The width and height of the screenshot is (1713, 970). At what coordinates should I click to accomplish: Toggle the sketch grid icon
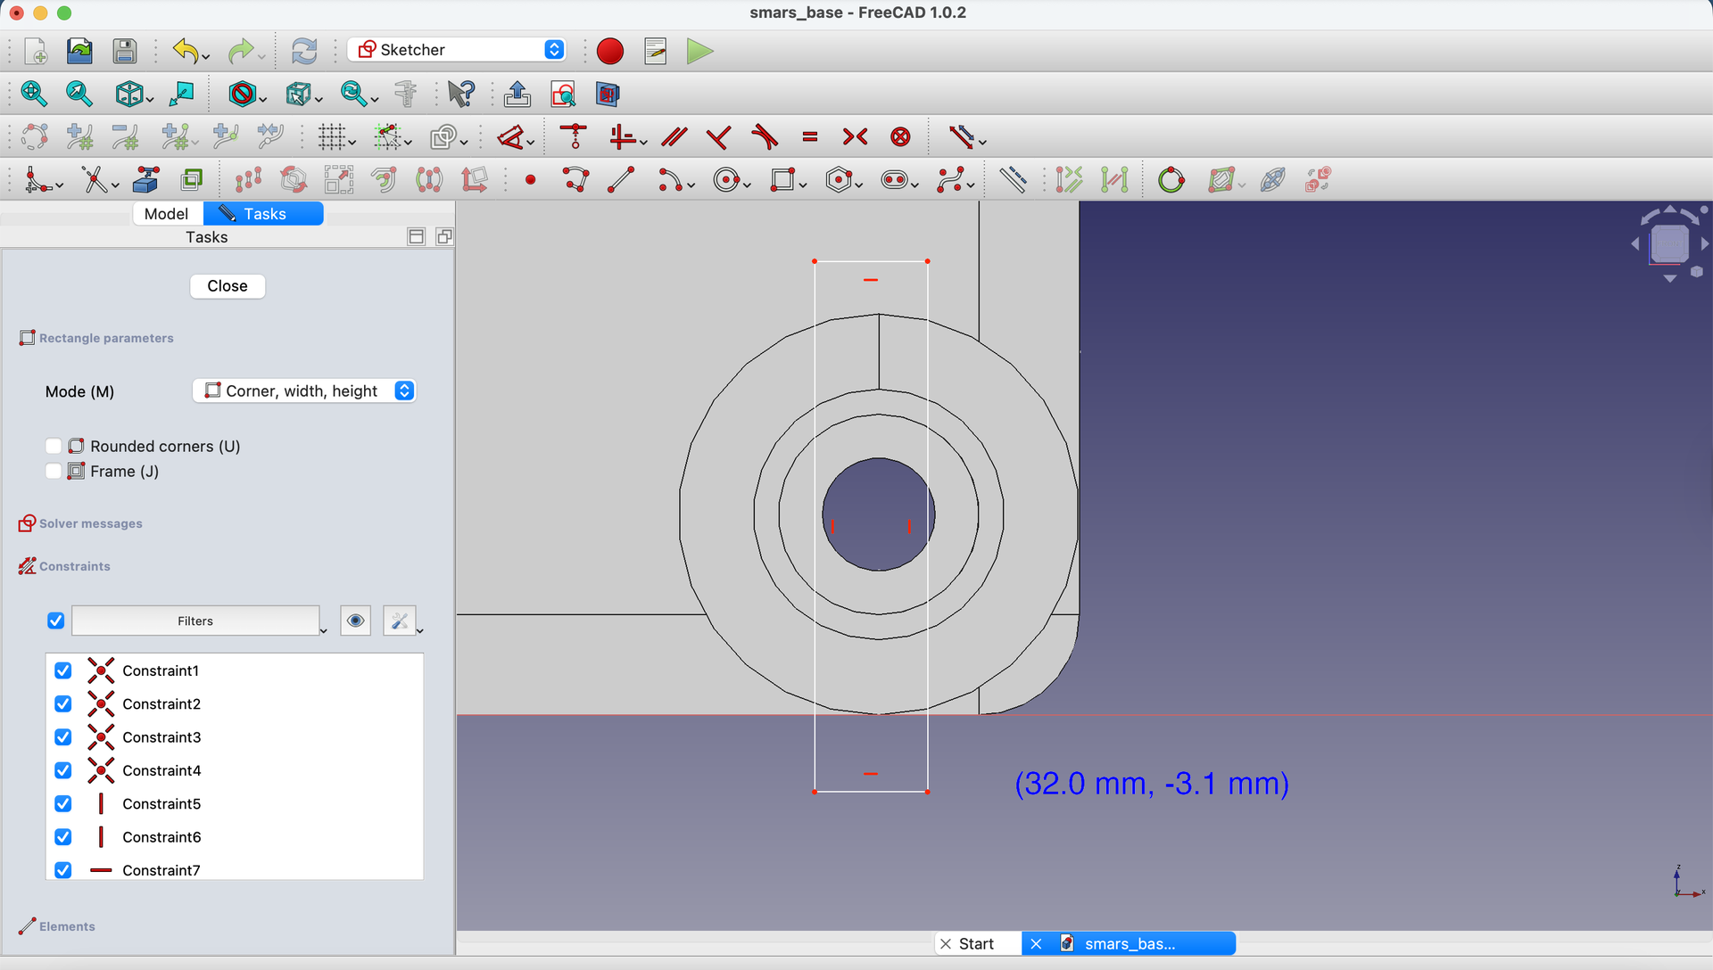pos(332,137)
